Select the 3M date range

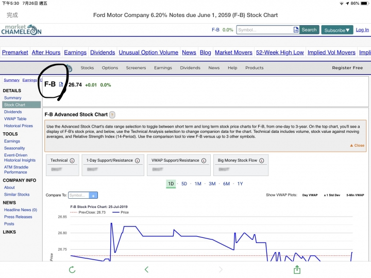click(212, 184)
